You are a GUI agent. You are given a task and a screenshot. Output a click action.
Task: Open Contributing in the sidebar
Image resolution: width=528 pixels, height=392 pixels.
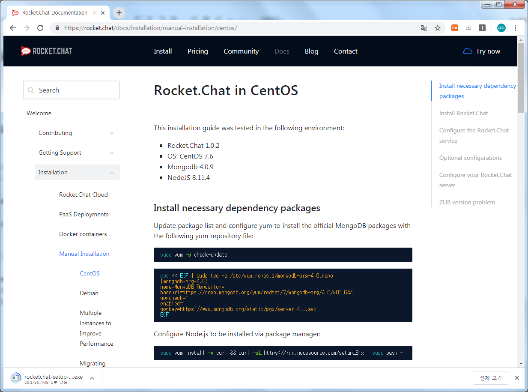(x=55, y=133)
